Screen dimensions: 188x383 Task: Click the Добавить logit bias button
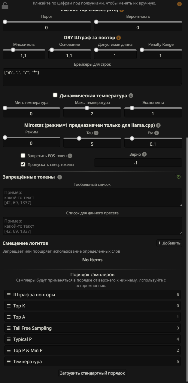[169, 243]
